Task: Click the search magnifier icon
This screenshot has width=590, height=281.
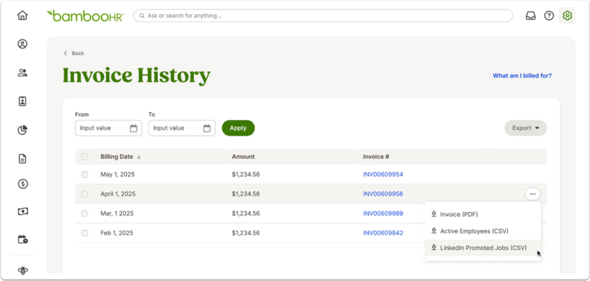Action: [x=142, y=16]
